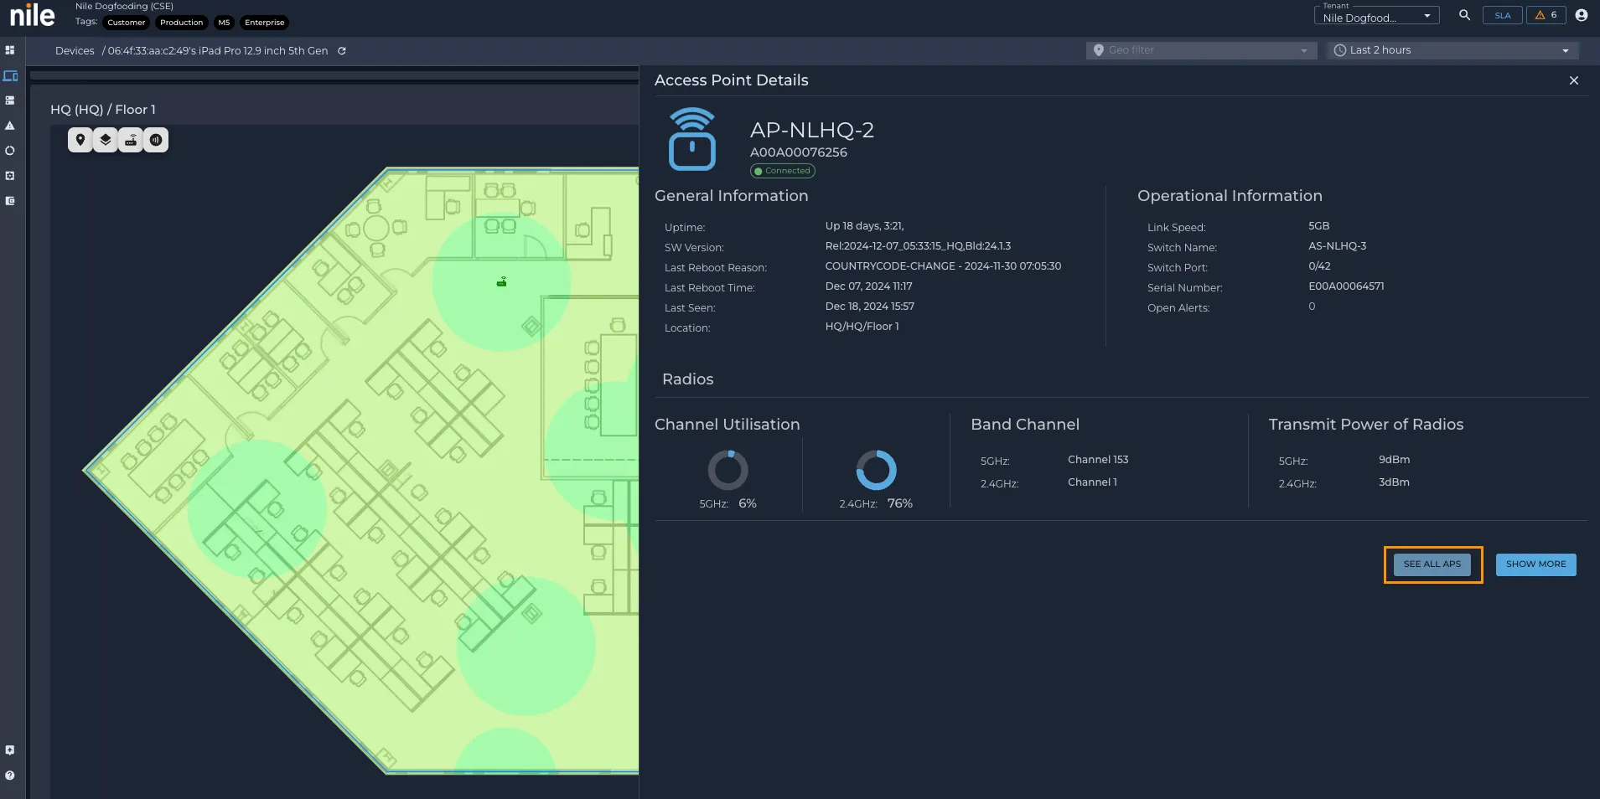1600x799 pixels.
Task: Expand the Tenant Nile Dogfood dropdown
Action: click(x=1377, y=17)
